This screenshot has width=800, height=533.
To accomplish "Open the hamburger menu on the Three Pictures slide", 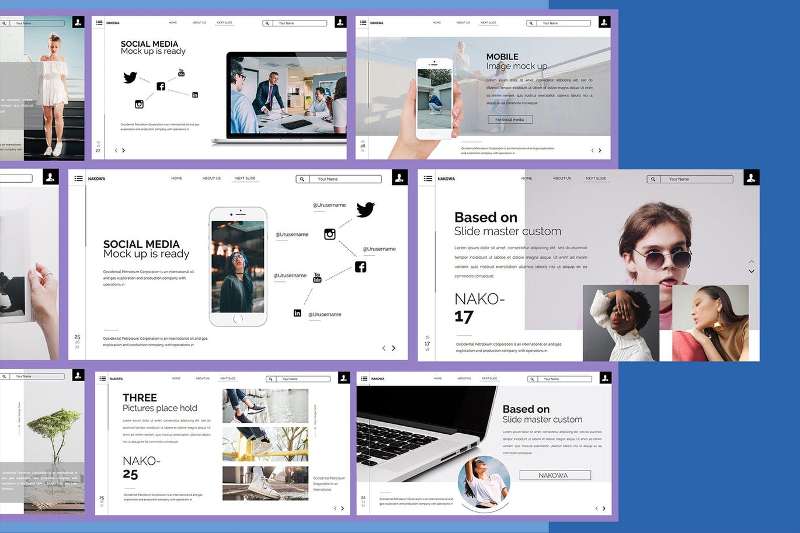I will pos(103,379).
